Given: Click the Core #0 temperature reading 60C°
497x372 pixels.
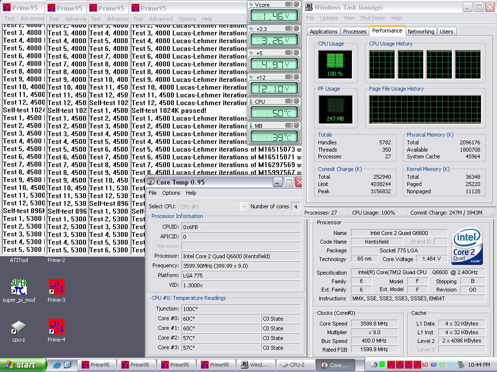Looking at the screenshot, I should coord(221,319).
